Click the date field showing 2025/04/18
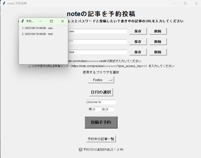This screenshot has width=201, height=158. (x=101, y=102)
